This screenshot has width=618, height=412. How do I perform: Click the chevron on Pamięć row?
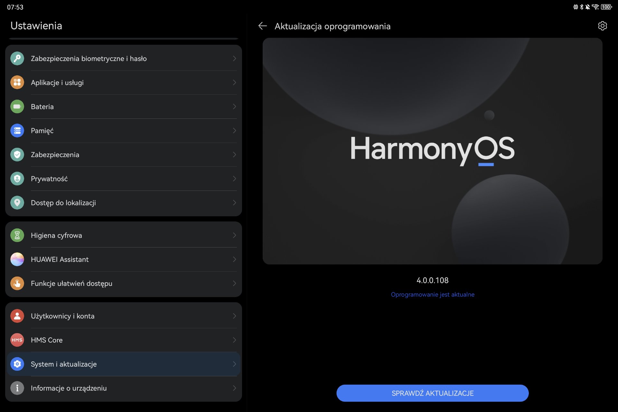[x=234, y=131]
